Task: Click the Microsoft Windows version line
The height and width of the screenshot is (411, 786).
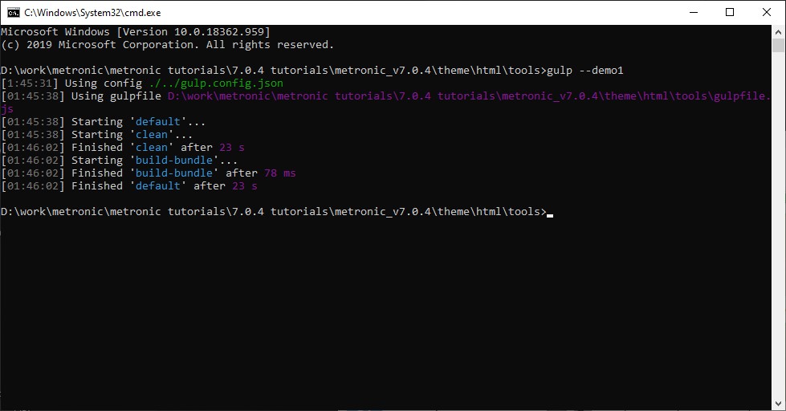Action: (135, 32)
